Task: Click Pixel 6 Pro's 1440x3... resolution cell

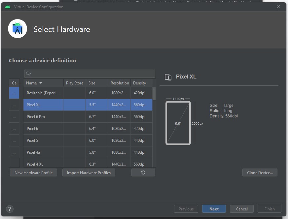Action: [x=119, y=117]
